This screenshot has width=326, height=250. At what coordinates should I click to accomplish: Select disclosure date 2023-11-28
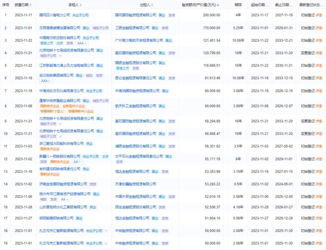(x=24, y=207)
